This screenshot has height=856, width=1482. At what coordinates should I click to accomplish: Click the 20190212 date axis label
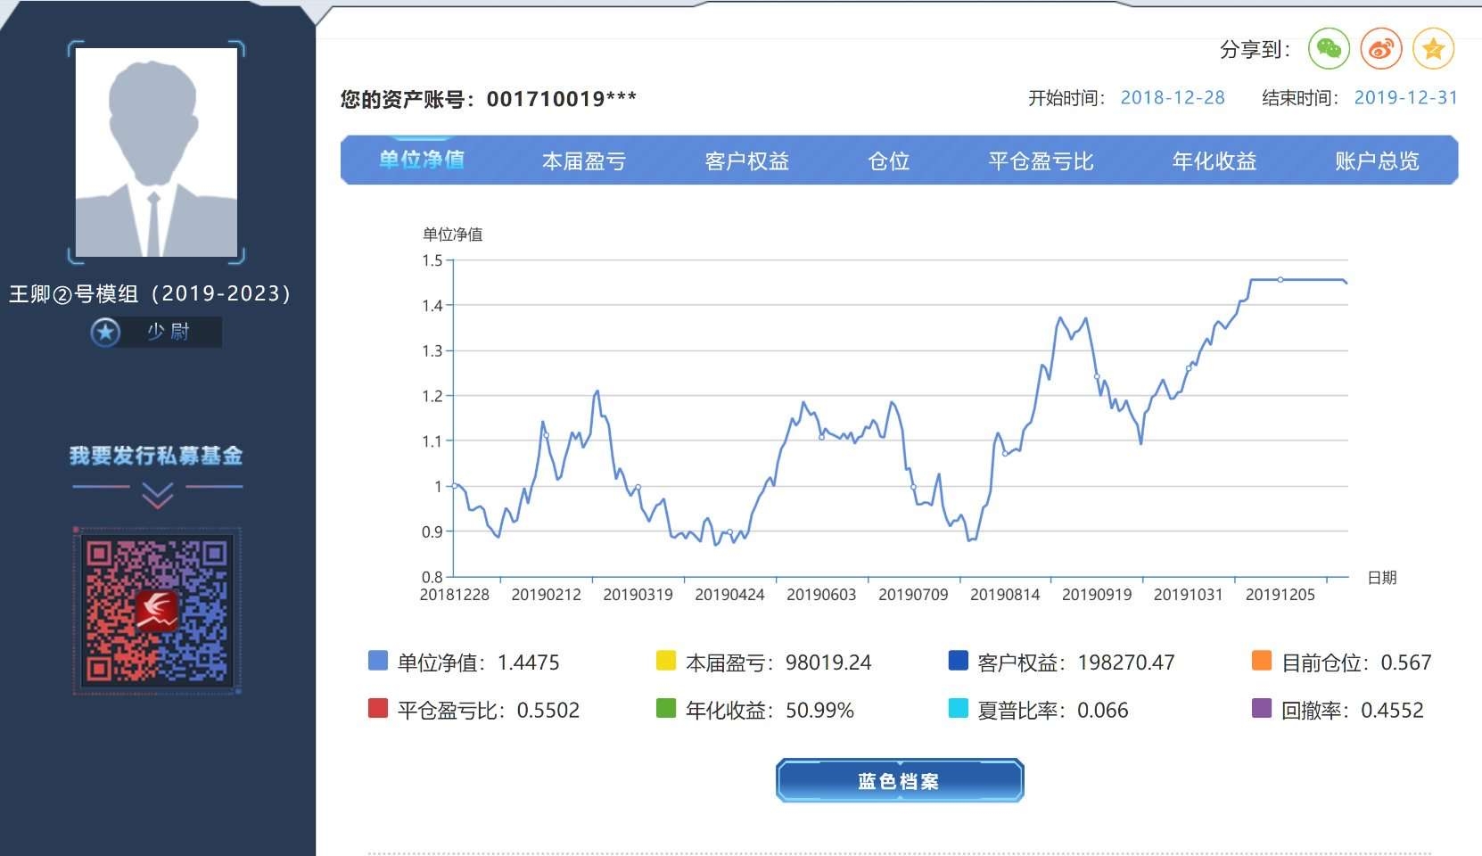click(x=546, y=595)
